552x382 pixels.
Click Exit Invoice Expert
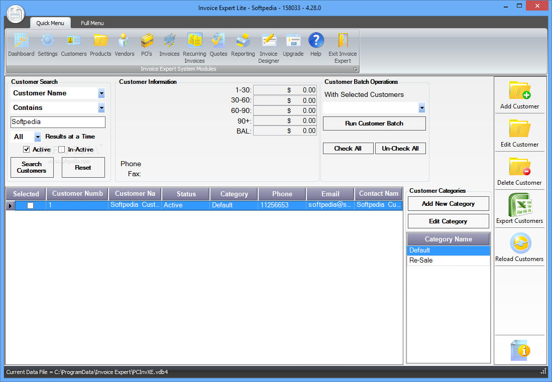click(x=343, y=48)
